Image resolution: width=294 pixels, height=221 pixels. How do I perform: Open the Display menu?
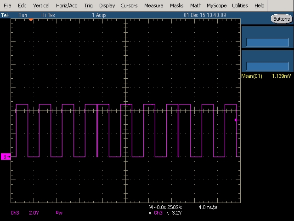(x=107, y=6)
